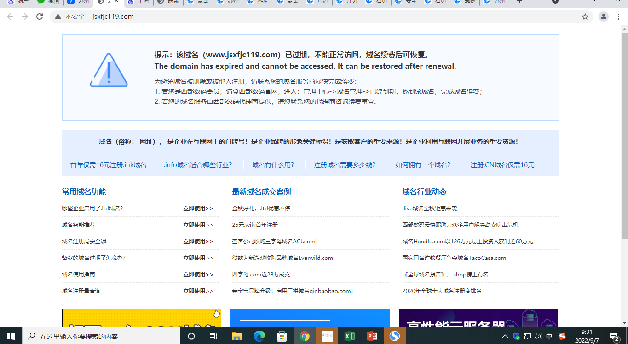628x344 pixels.
Task: Open the 2020年全球十大域名注册商排名 article
Action: (442, 291)
